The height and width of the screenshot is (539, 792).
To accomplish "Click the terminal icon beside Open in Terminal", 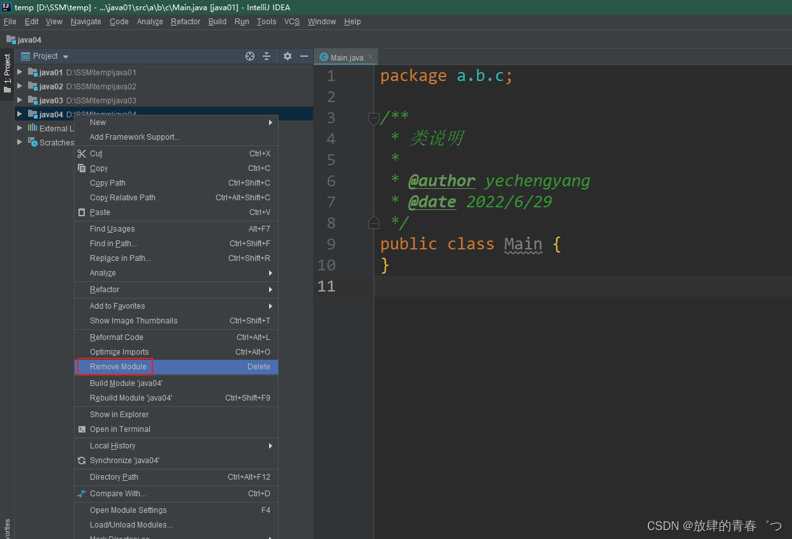I will click(x=82, y=429).
